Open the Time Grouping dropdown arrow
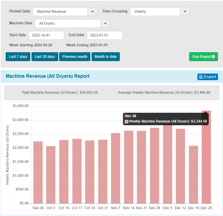This screenshot has height=216, width=223. click(185, 12)
